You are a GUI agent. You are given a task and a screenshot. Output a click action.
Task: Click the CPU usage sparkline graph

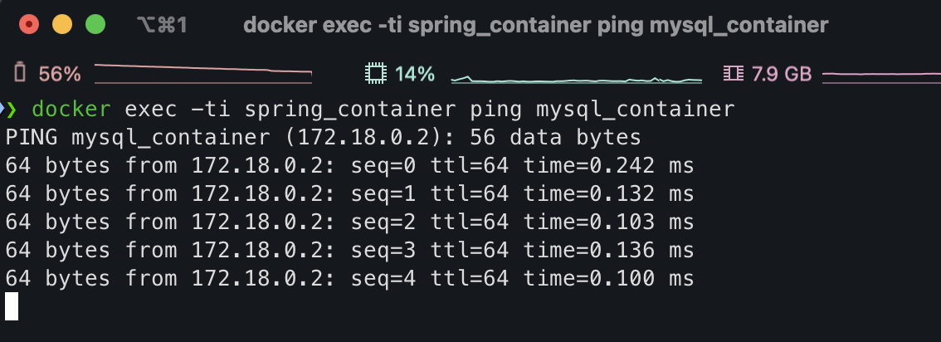tap(576, 79)
